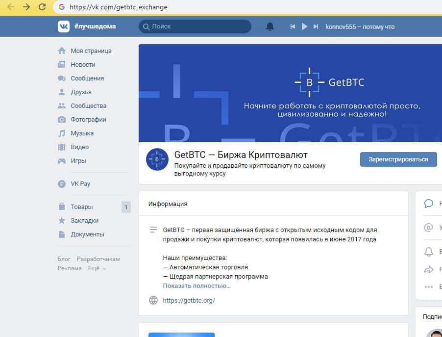Open the GetBTC round community avatar

157,159
